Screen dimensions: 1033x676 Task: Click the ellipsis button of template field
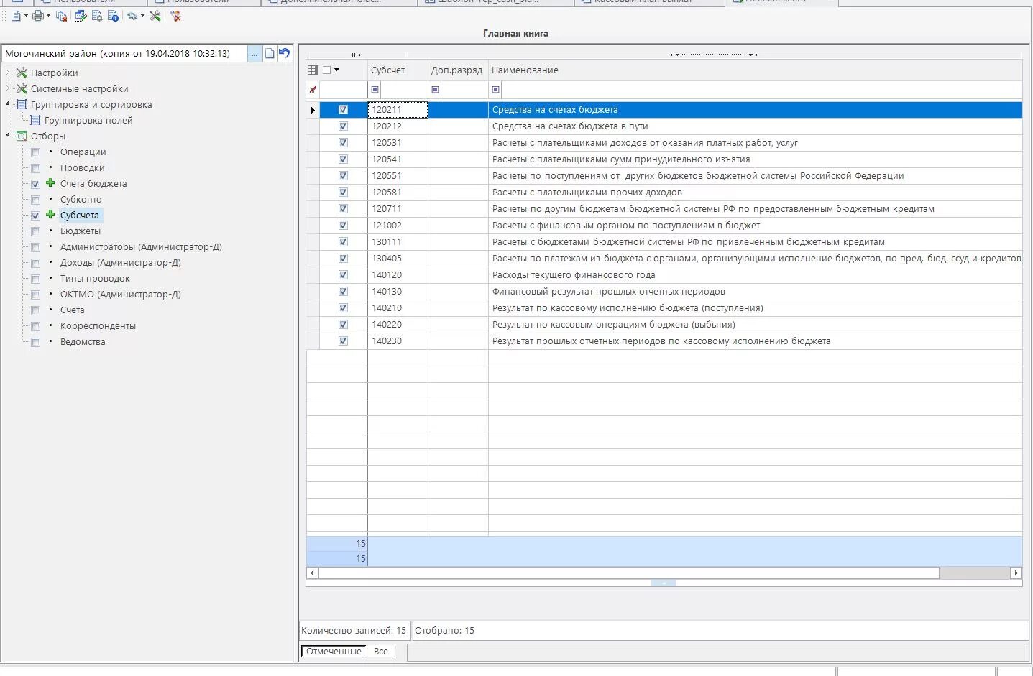254,53
